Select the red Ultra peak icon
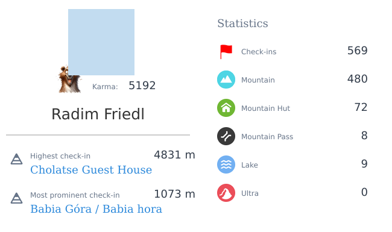This screenshot has height=232, width=392. tap(226, 193)
